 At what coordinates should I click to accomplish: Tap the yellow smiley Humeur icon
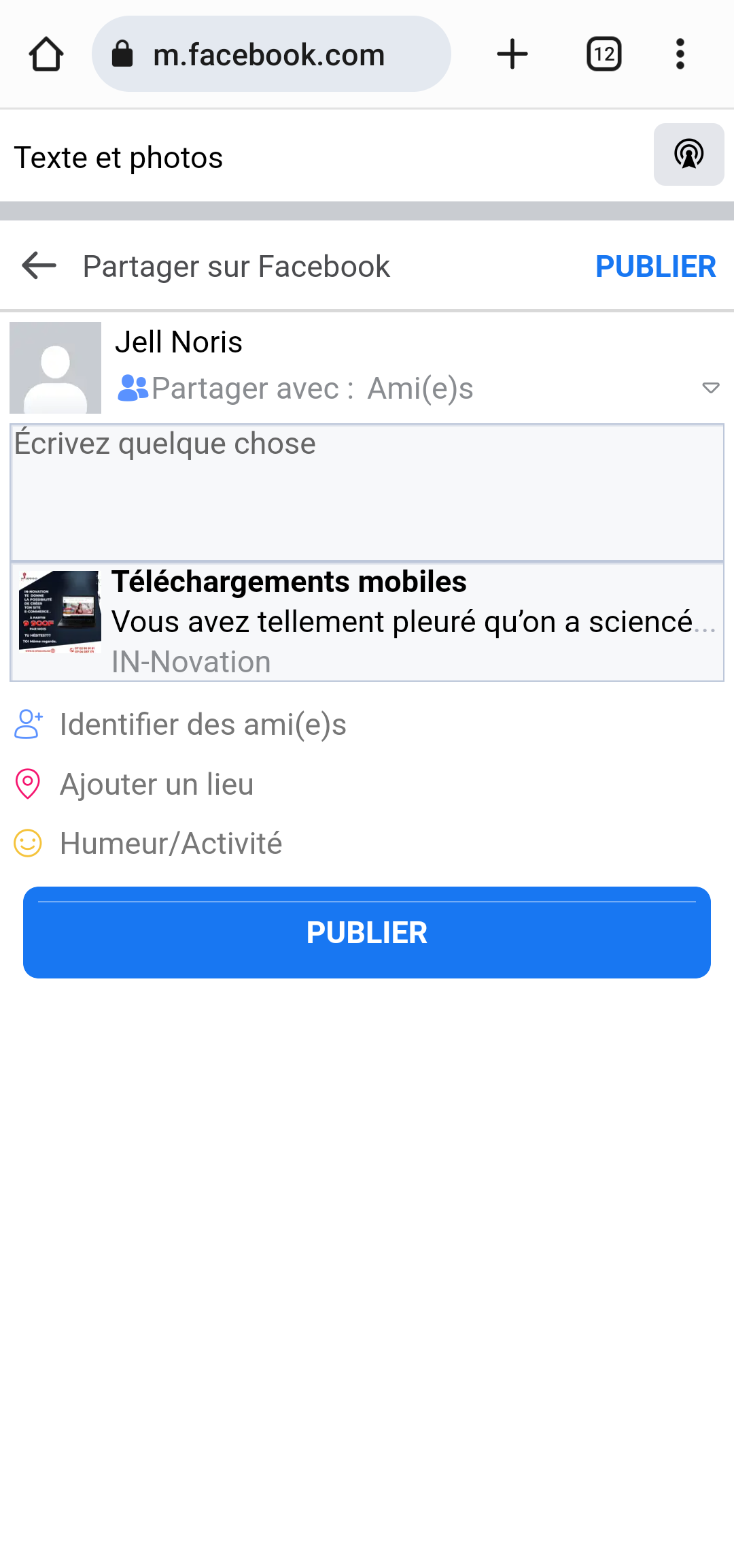[28, 844]
